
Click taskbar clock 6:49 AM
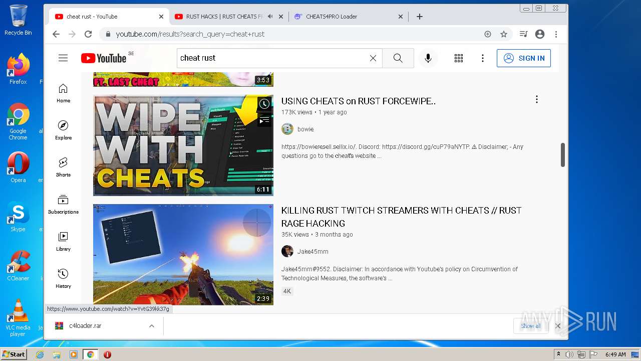pos(615,354)
